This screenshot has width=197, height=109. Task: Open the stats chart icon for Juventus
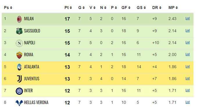tap(188, 79)
